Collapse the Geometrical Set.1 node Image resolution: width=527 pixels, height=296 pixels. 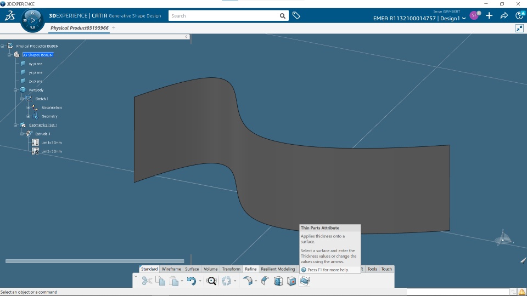(15, 125)
